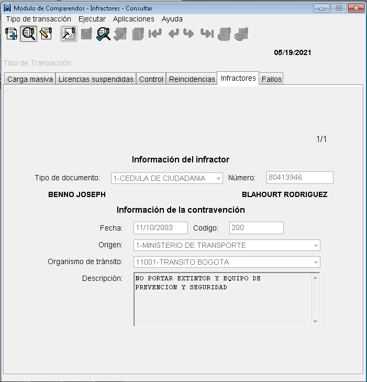Switch to the Reincidencias tab
Image resolution: width=367 pixels, height=382 pixels.
(192, 79)
